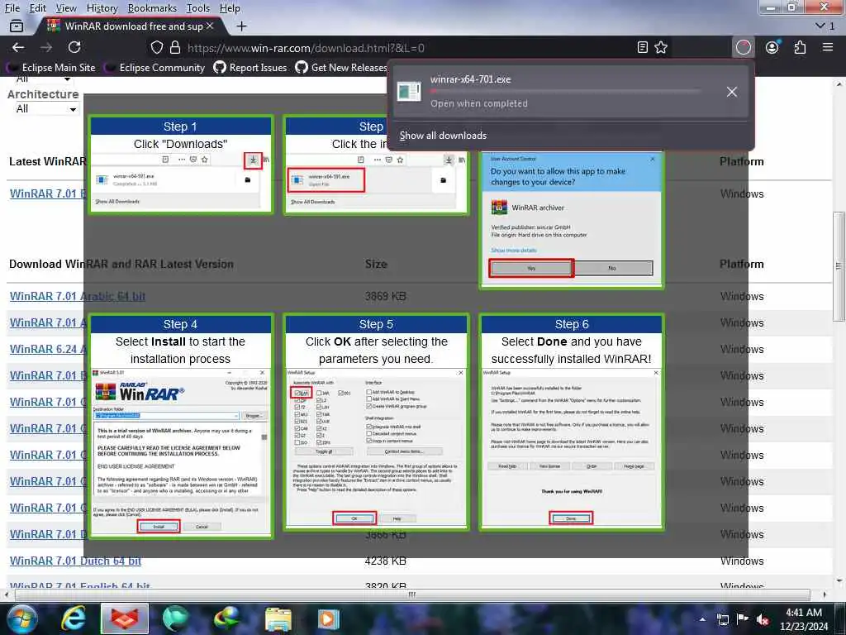Click Show all downloads
The height and width of the screenshot is (635, 846).
click(443, 136)
